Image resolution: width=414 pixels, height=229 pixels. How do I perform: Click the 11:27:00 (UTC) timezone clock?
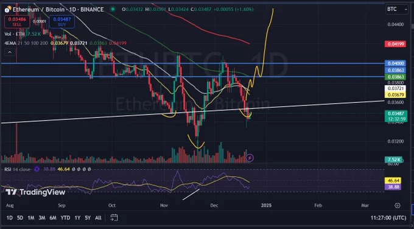tap(388, 218)
